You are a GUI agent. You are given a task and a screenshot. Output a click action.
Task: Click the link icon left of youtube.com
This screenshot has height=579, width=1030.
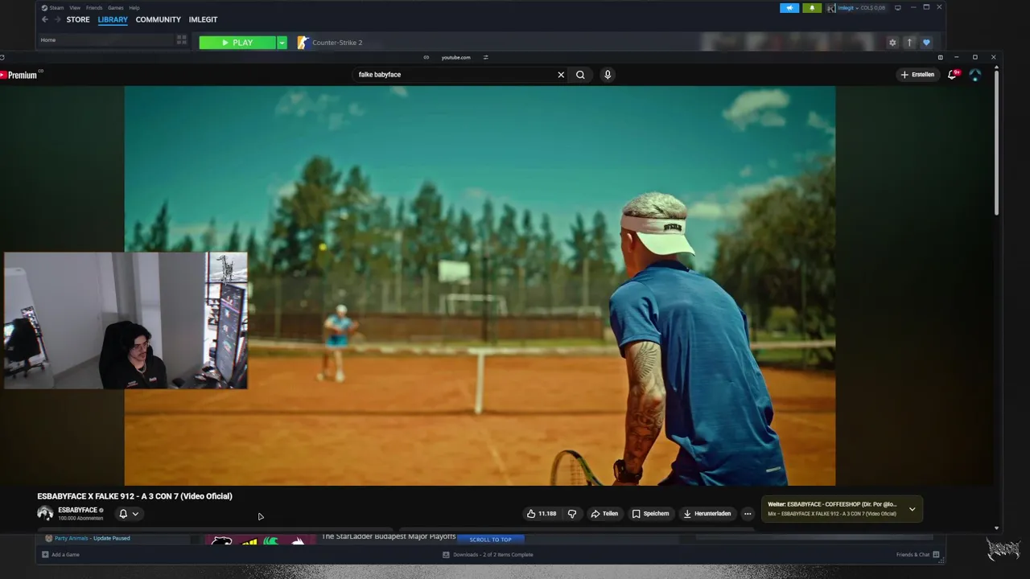pos(426,57)
